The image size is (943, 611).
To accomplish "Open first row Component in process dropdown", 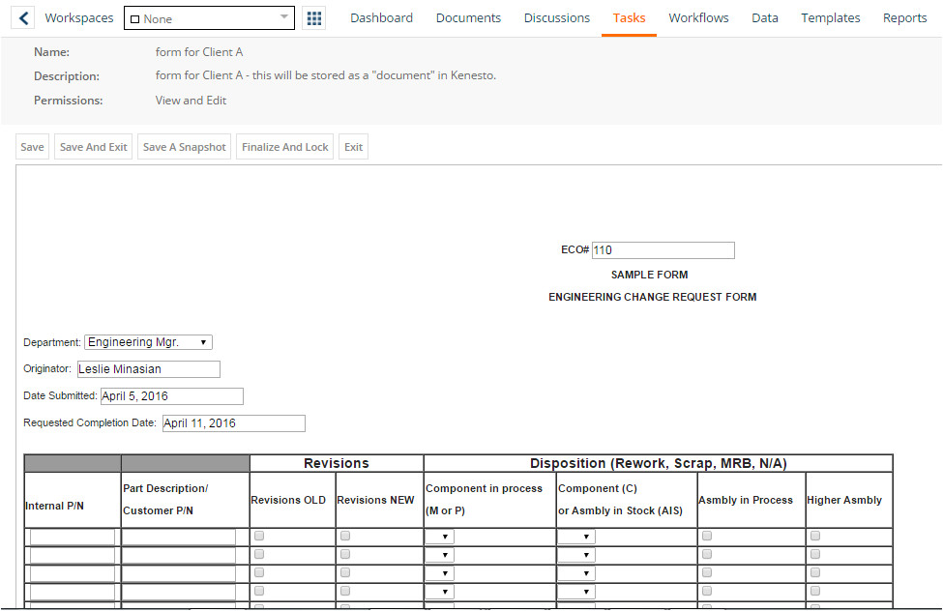I will point(439,537).
